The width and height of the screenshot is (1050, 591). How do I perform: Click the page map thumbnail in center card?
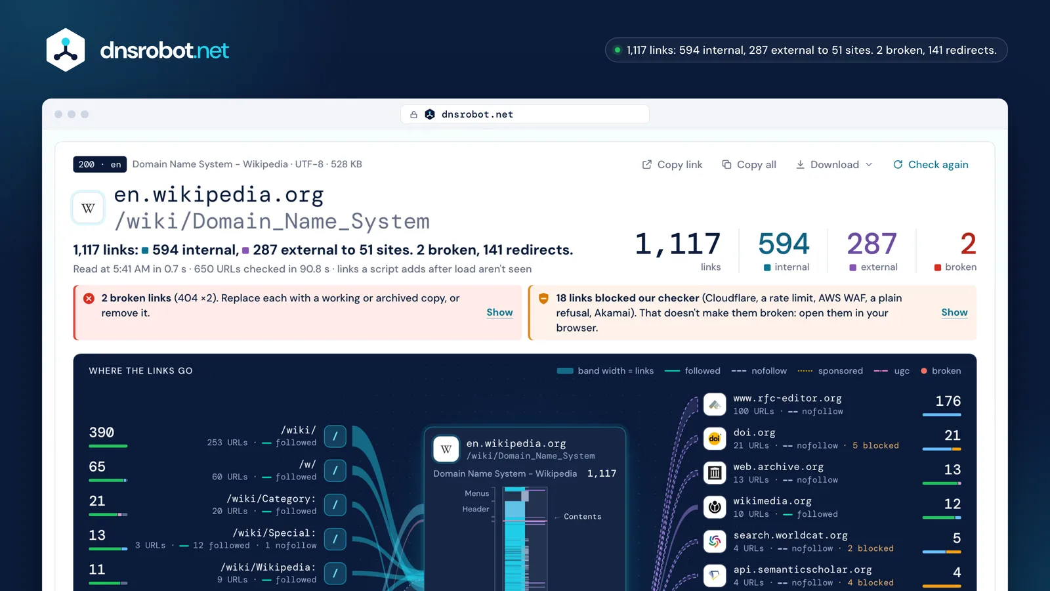click(525, 538)
